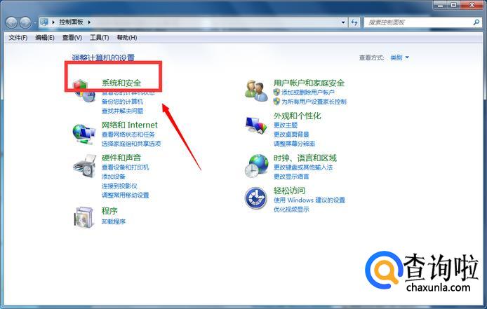Viewport: 487px width, 309px height.
Task: Open the Network and Internet globe icon
Action: [x=84, y=134]
